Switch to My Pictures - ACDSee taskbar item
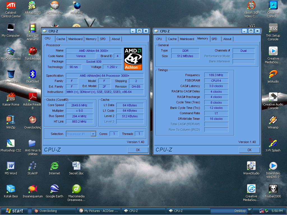The height and width of the screenshot is (215, 287). tap(98, 211)
